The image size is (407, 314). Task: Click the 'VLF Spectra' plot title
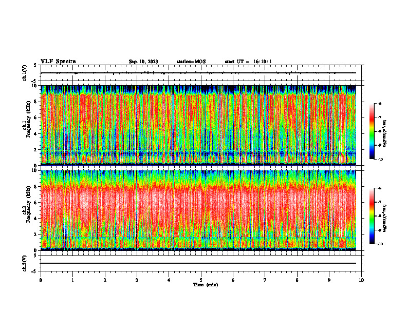[58, 62]
